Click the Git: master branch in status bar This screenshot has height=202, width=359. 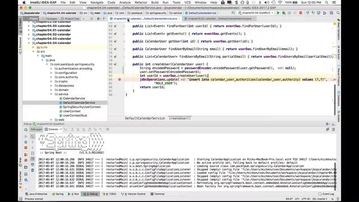(x=320, y=199)
